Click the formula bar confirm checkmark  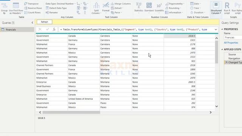[x=47, y=29]
